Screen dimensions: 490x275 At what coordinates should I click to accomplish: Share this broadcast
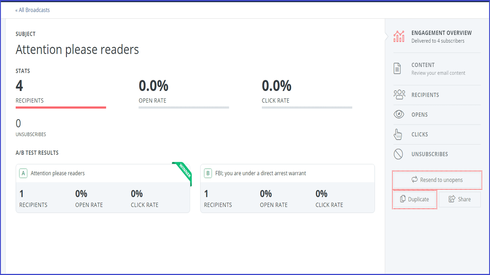(460, 199)
